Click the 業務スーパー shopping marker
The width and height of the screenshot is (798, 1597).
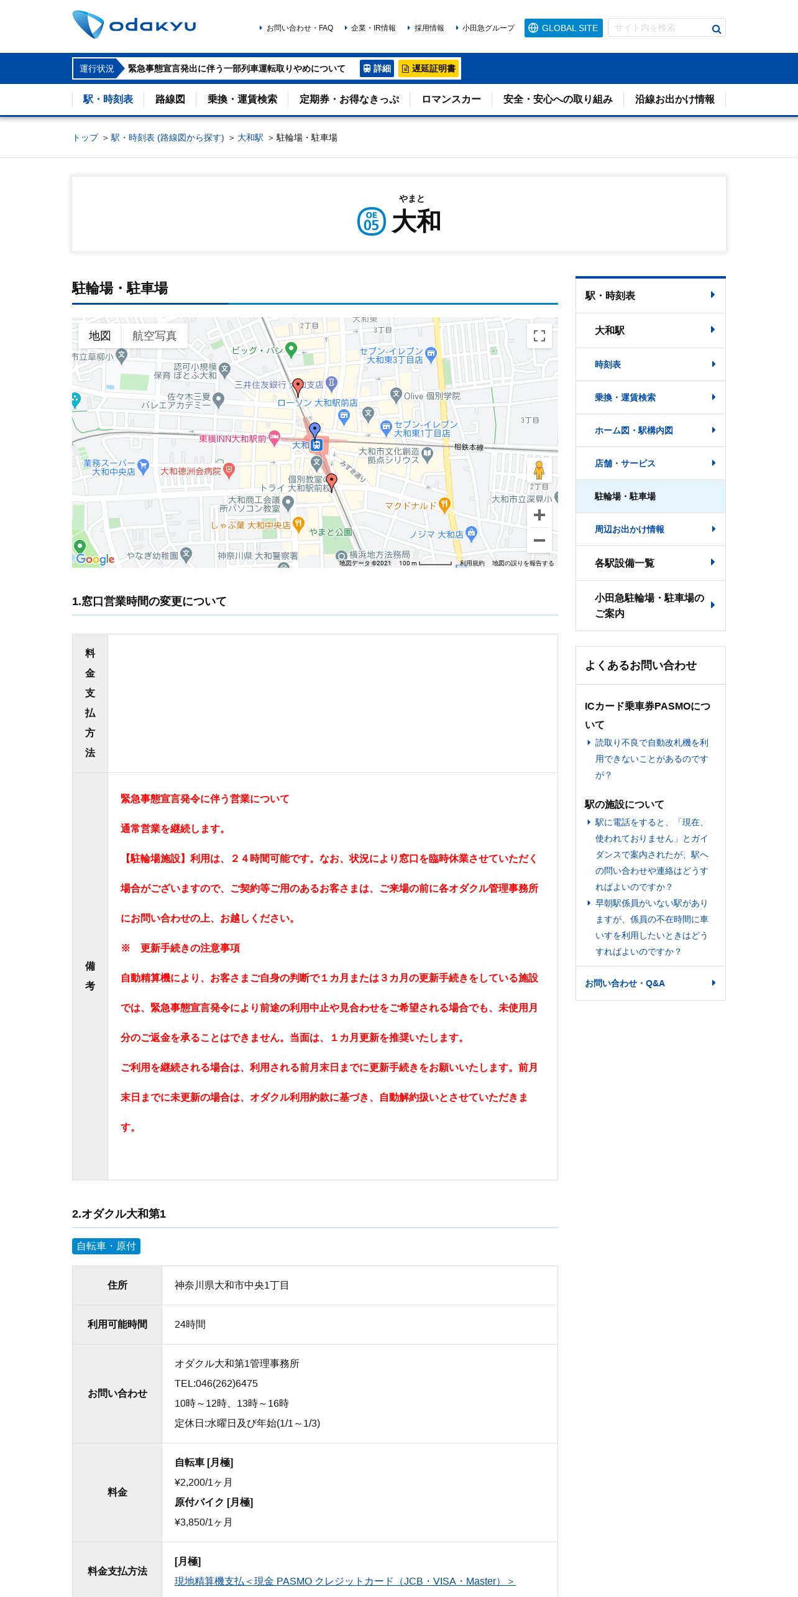coord(144,466)
